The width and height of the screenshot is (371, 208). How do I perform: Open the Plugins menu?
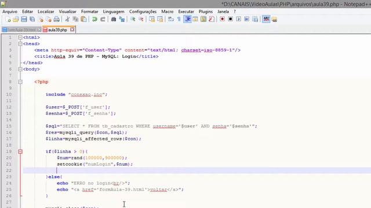tap(206, 12)
